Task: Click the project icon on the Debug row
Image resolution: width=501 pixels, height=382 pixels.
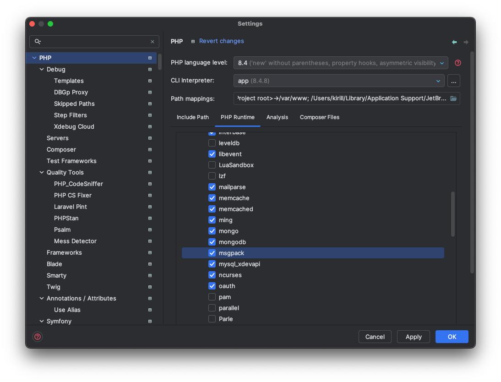Action: pos(150,69)
